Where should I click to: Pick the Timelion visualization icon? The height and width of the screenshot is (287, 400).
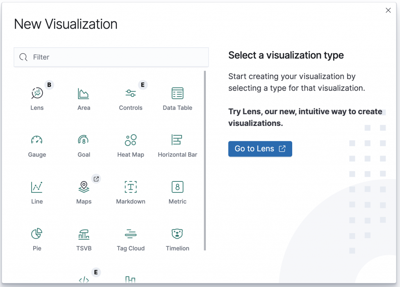click(x=177, y=234)
